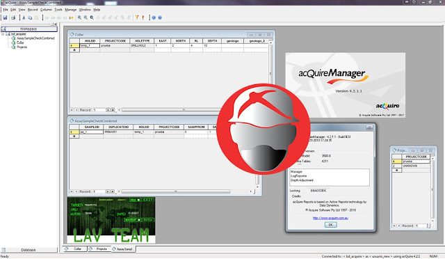
Task: Open the Record menu
Action: pyautogui.click(x=33, y=10)
